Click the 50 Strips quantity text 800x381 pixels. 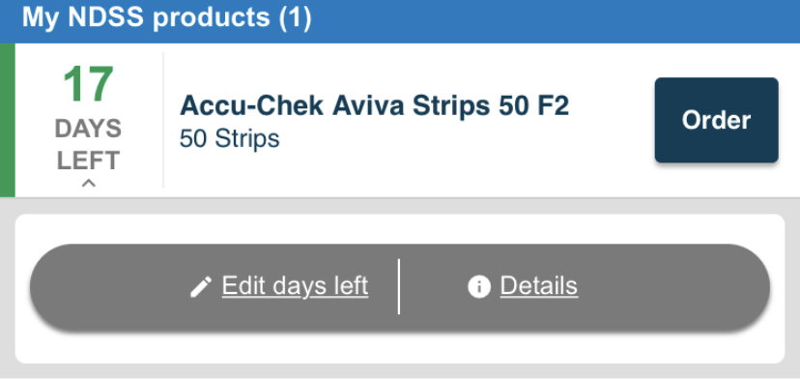pos(230,138)
